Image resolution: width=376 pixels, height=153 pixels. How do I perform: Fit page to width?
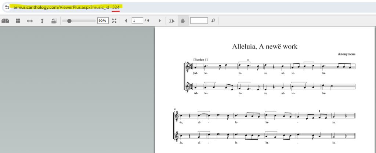(x=30, y=21)
